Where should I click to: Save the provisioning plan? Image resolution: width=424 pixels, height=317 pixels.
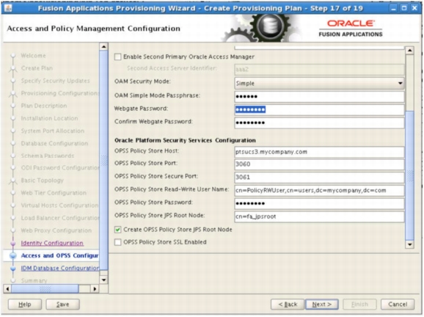(63, 305)
